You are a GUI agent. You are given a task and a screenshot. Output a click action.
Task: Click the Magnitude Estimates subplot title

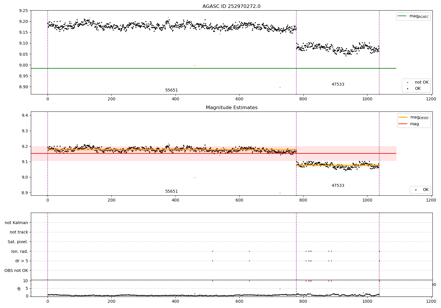tap(232, 108)
